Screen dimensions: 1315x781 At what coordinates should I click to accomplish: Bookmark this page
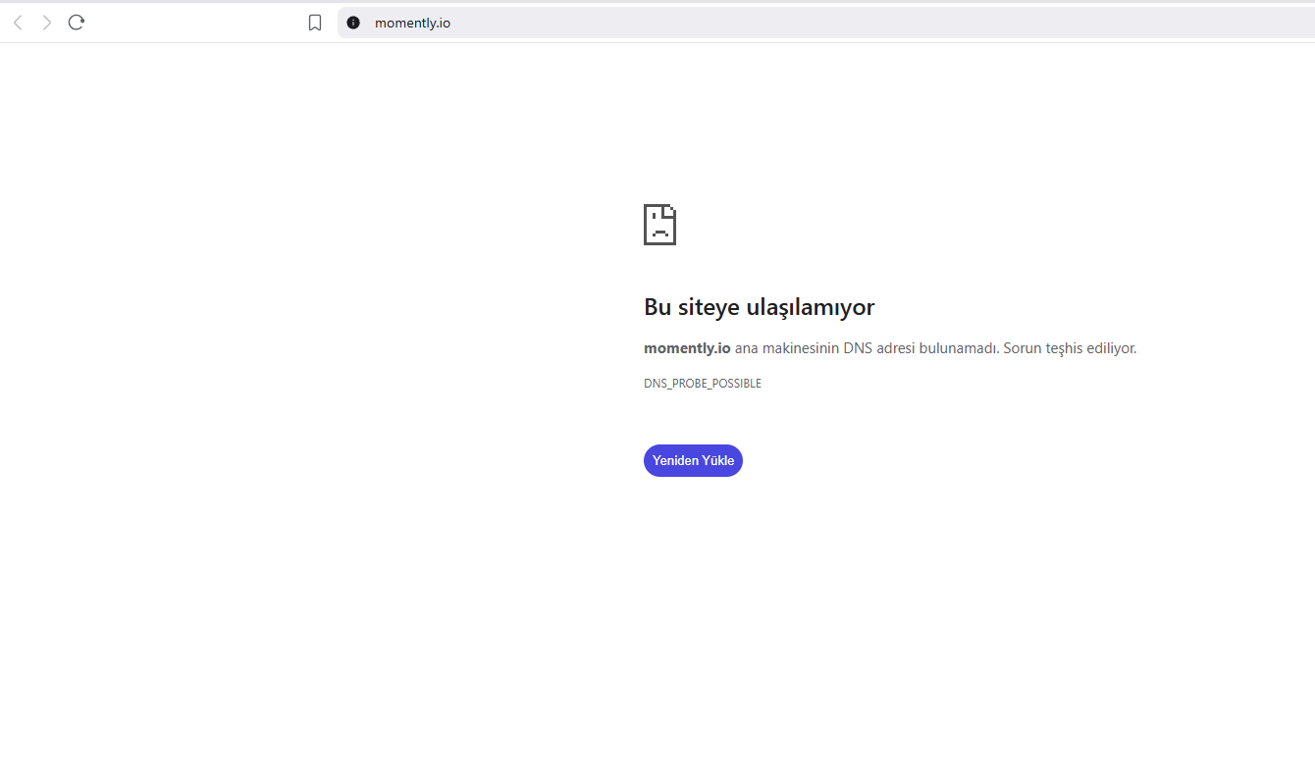point(315,23)
